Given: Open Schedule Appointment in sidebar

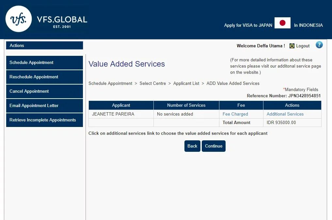Looking at the screenshot, I should 44,62.
